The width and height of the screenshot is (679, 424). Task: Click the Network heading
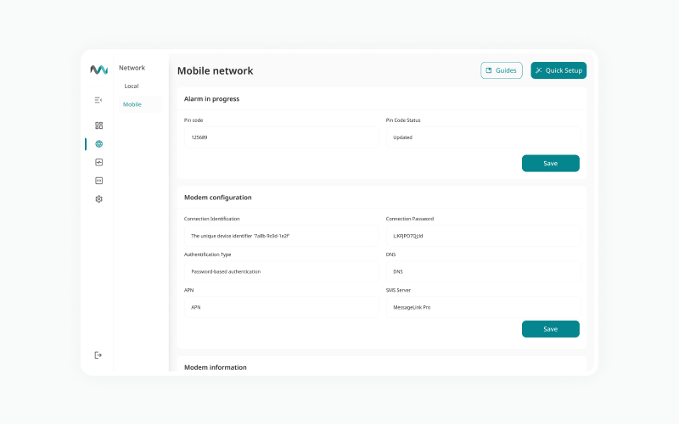click(x=132, y=68)
